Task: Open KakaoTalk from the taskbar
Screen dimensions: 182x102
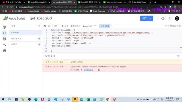Action: coord(75,99)
